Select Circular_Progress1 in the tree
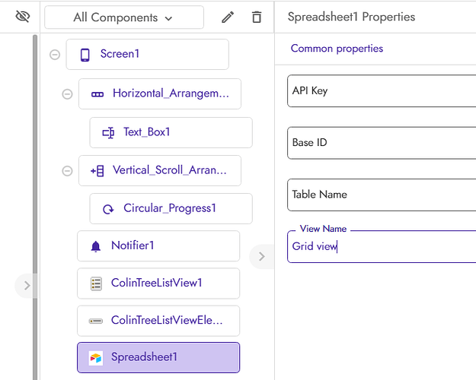The width and height of the screenshot is (476, 380). click(171, 209)
